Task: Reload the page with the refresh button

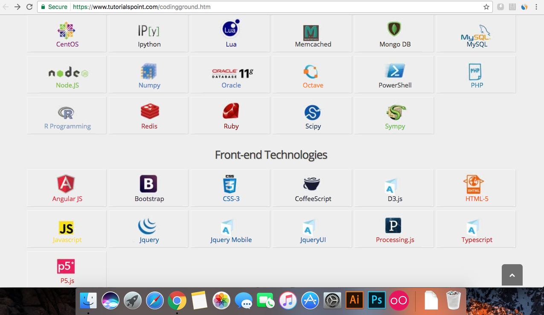Action: 29,7
